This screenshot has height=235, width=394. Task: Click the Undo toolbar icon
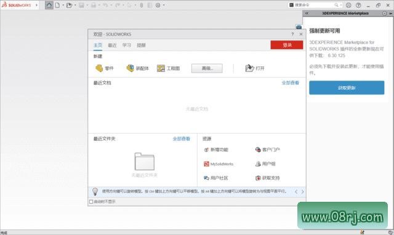pos(105,5)
